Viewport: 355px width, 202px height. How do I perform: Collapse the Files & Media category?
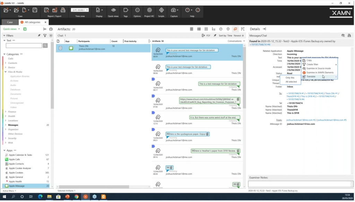[6, 72]
